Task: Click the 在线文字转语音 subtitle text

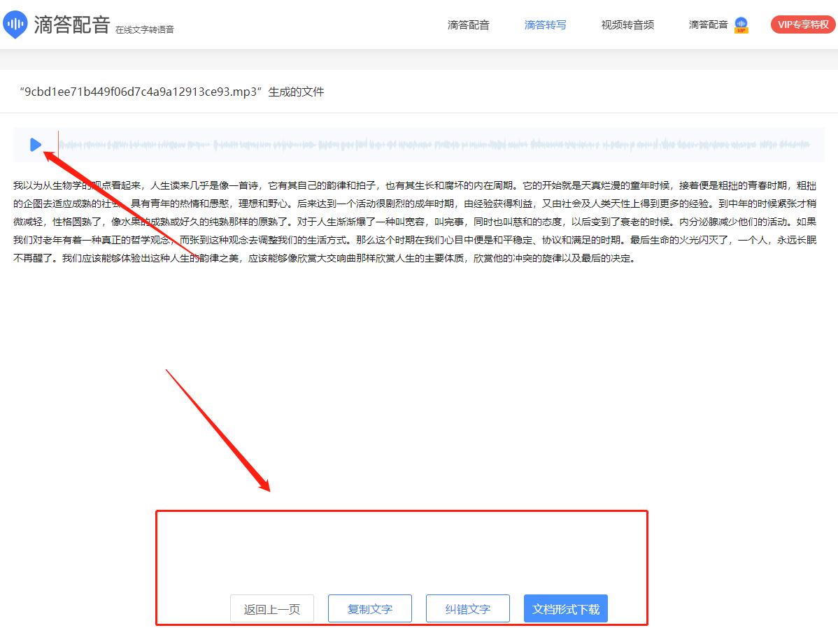Action: pyautogui.click(x=144, y=30)
